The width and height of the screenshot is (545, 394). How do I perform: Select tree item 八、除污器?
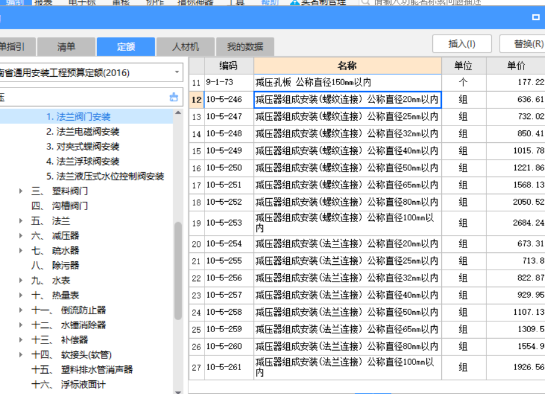tap(55, 265)
